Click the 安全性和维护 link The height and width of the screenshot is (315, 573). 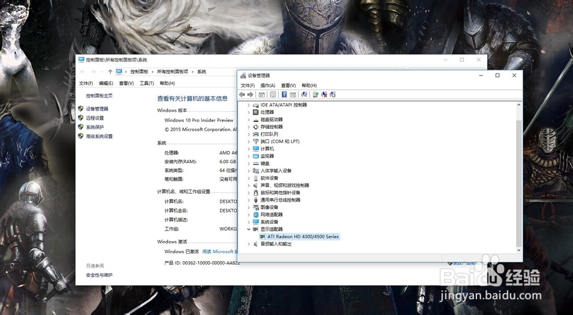(x=99, y=275)
